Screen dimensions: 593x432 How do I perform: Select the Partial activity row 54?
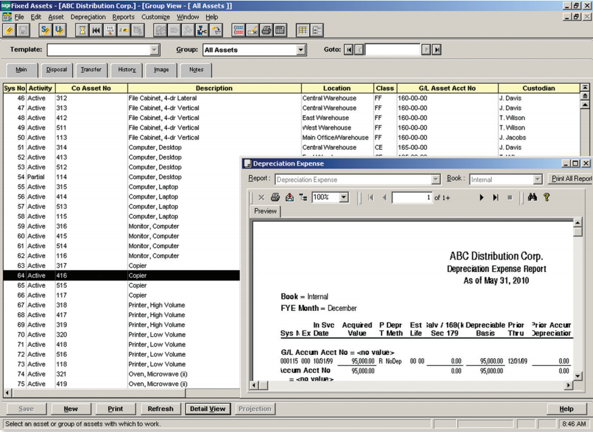click(x=122, y=177)
